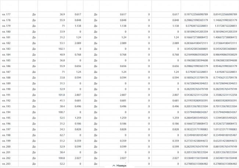Click area value 62.7 in row кв. 198
Image resolution: width=239 pixels, height=168 pixels.
pyautogui.click(x=62, y=135)
